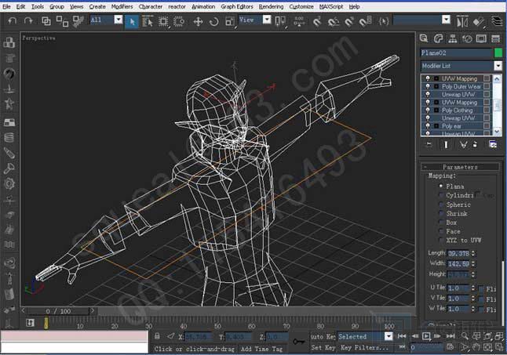Click the modifier stack scrollbar down arrow
The height and width of the screenshot is (355, 507).
click(x=497, y=132)
